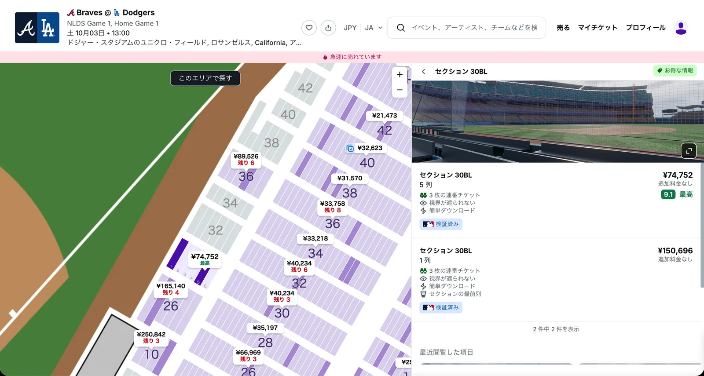Add event to favorites with heart icon
704x376 pixels.
[309, 28]
